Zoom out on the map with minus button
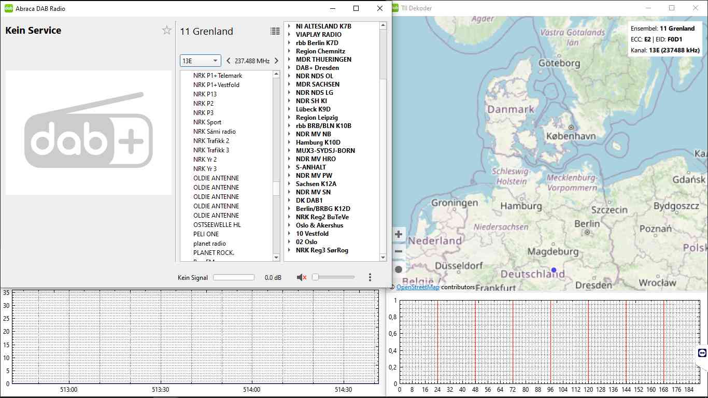This screenshot has width=708, height=398. 399,252
